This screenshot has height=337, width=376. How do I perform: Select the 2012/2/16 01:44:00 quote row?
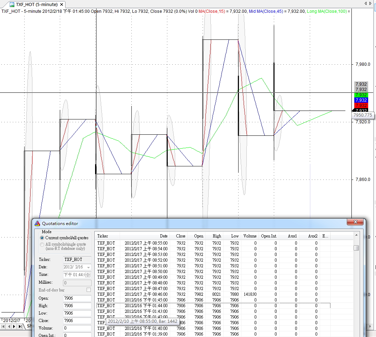click(213, 306)
